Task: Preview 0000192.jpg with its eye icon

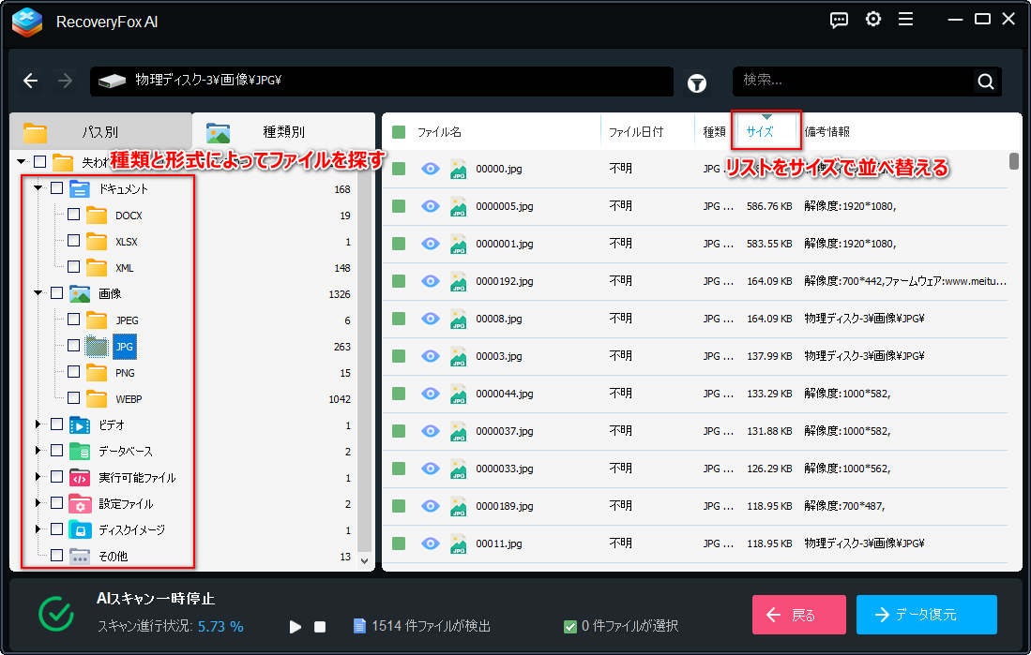Action: tap(430, 281)
